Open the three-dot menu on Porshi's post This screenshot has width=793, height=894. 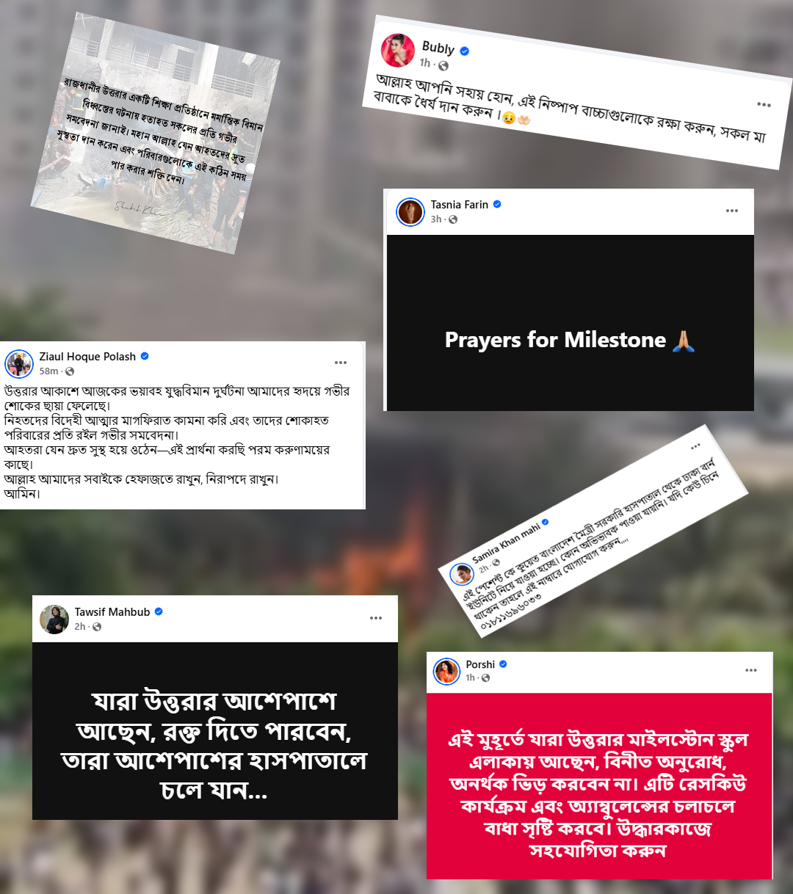point(751,670)
